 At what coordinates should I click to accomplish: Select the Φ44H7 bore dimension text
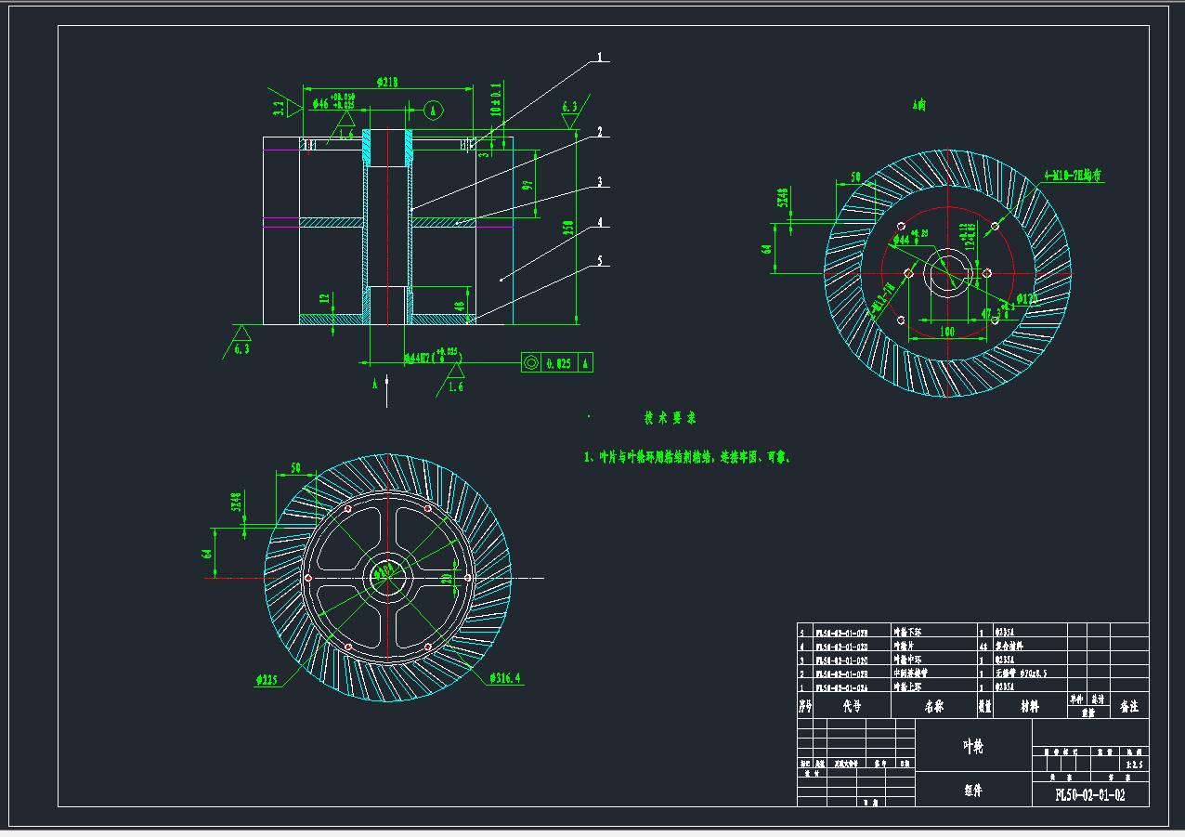click(433, 357)
